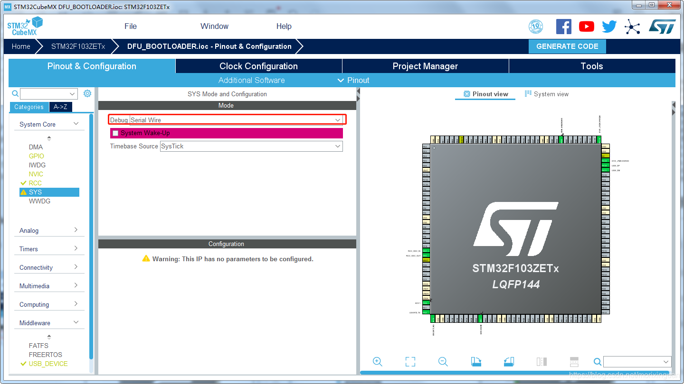Viewport: 684px width, 384px height.
Task: Select GPIO in System Core
Action: (x=36, y=156)
